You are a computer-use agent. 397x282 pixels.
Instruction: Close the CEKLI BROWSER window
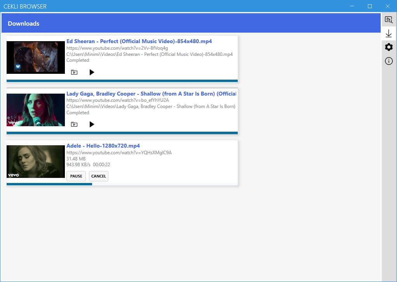[x=388, y=6]
